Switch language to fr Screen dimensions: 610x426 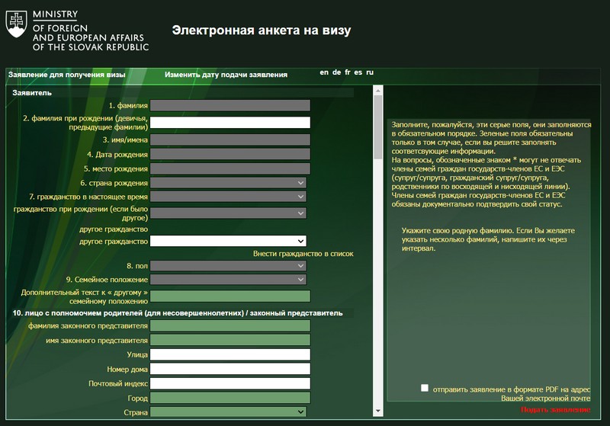click(348, 72)
